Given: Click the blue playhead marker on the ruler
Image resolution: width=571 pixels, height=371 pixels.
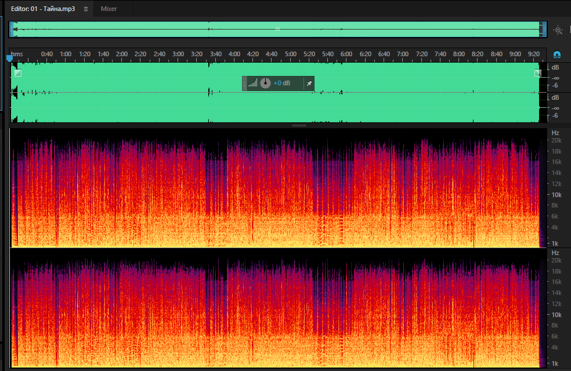Looking at the screenshot, I should click(10, 58).
